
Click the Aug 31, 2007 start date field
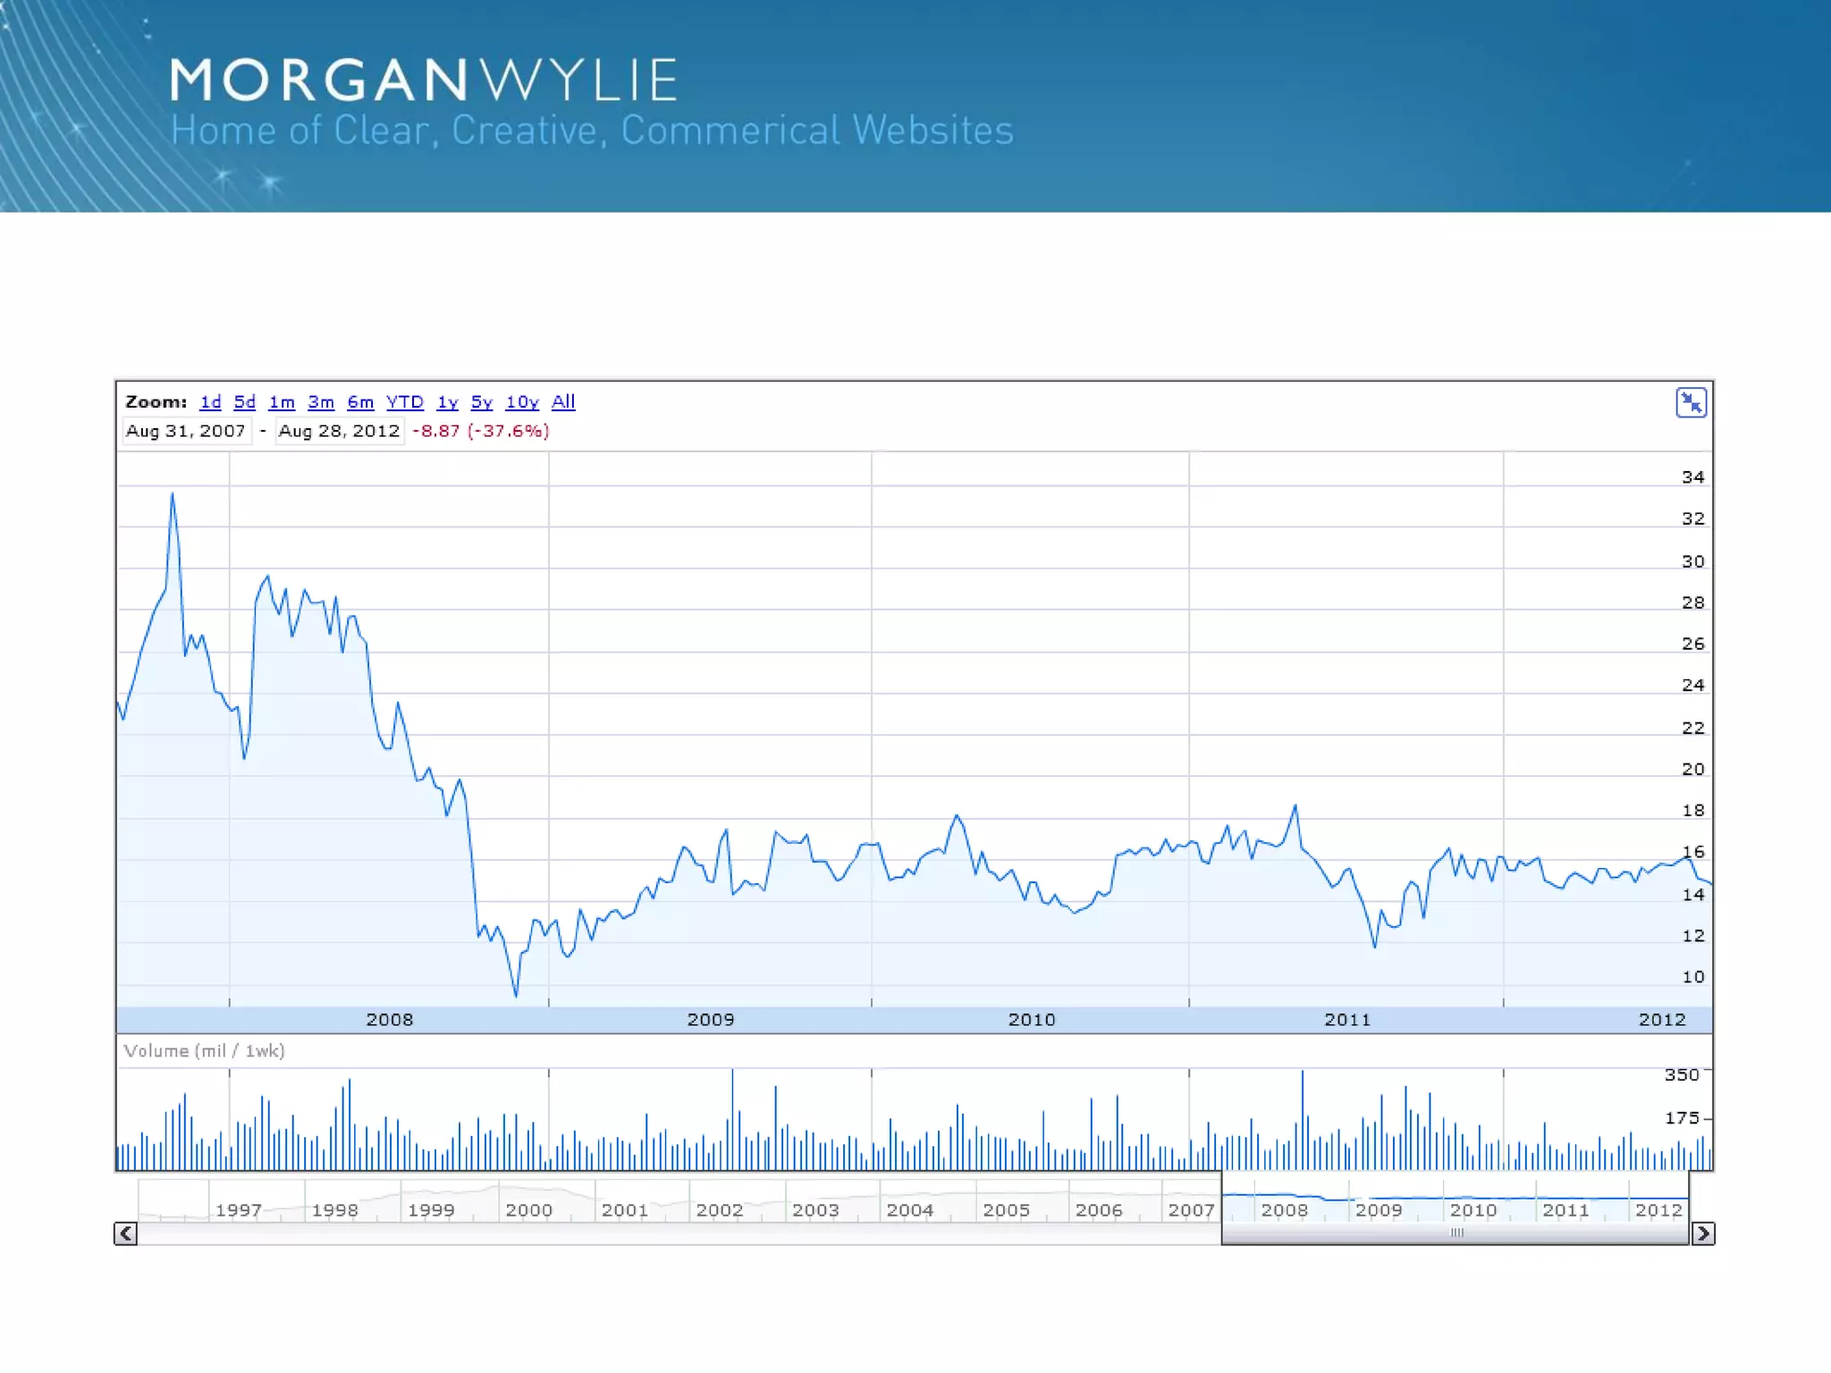click(x=186, y=431)
